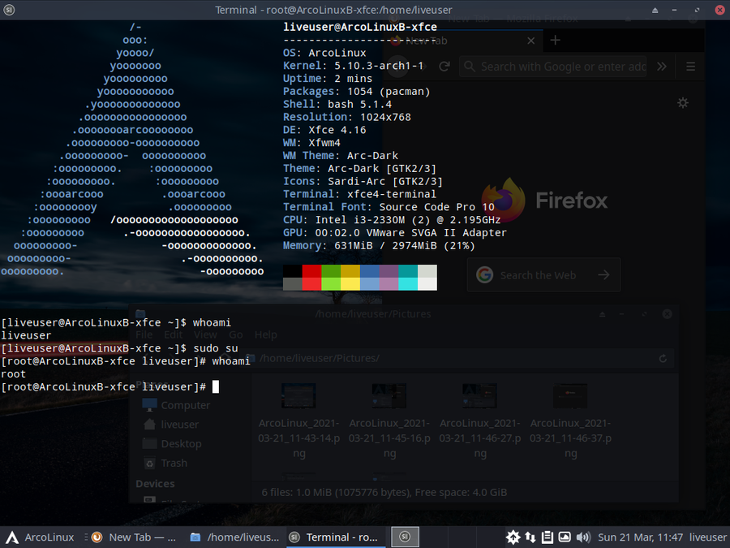The height and width of the screenshot is (548, 730).
Task: Switch to the /home/liveuser file manager taskbar button
Action: (x=235, y=537)
